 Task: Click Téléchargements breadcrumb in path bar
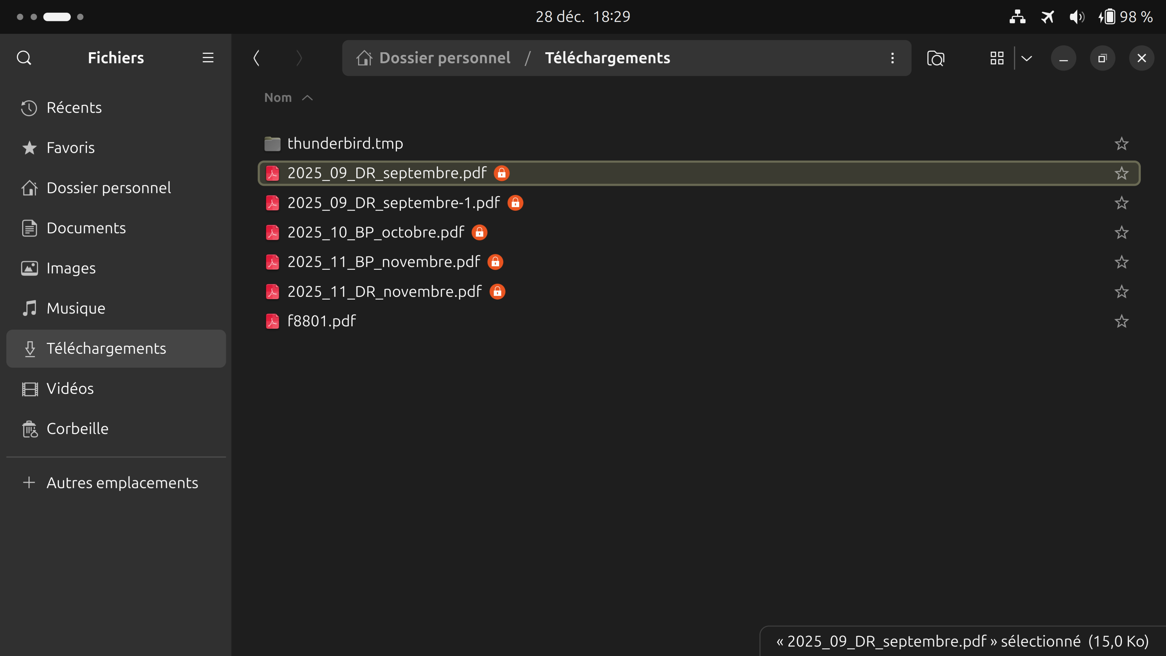click(607, 58)
